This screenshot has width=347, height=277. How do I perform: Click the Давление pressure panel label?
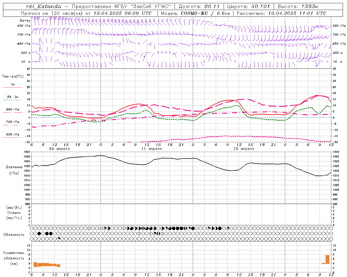[14, 167]
